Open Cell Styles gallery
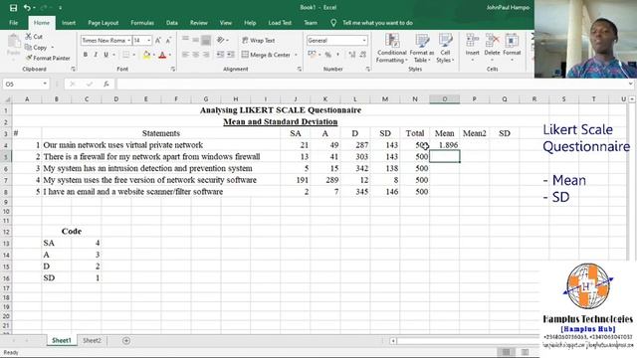637x358 pixels. (445, 48)
